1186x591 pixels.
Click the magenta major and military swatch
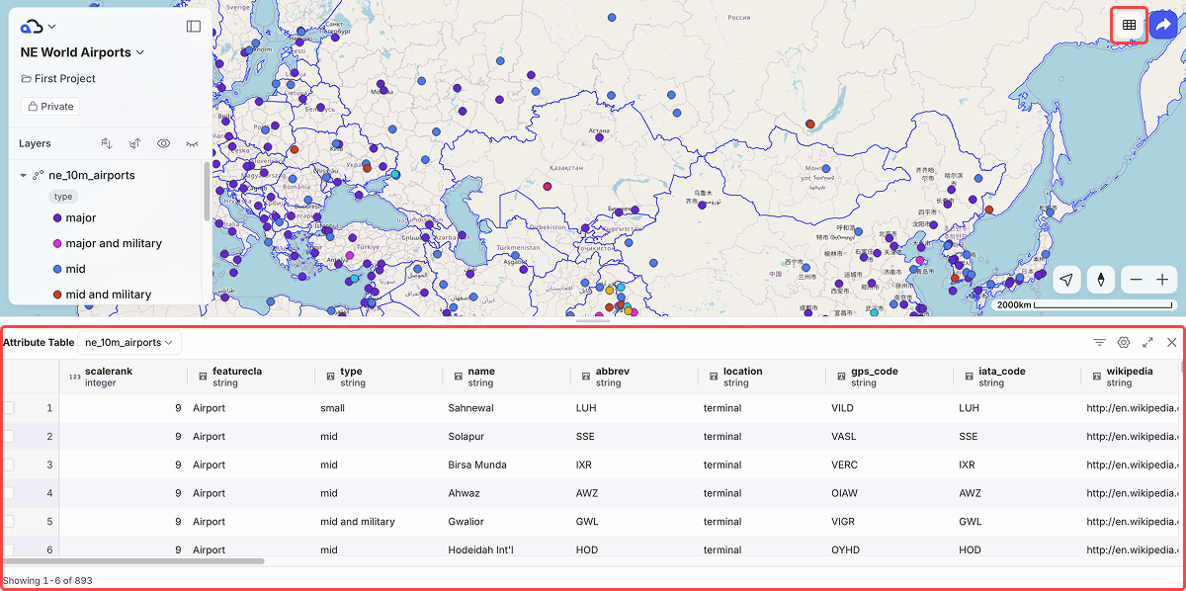(57, 243)
